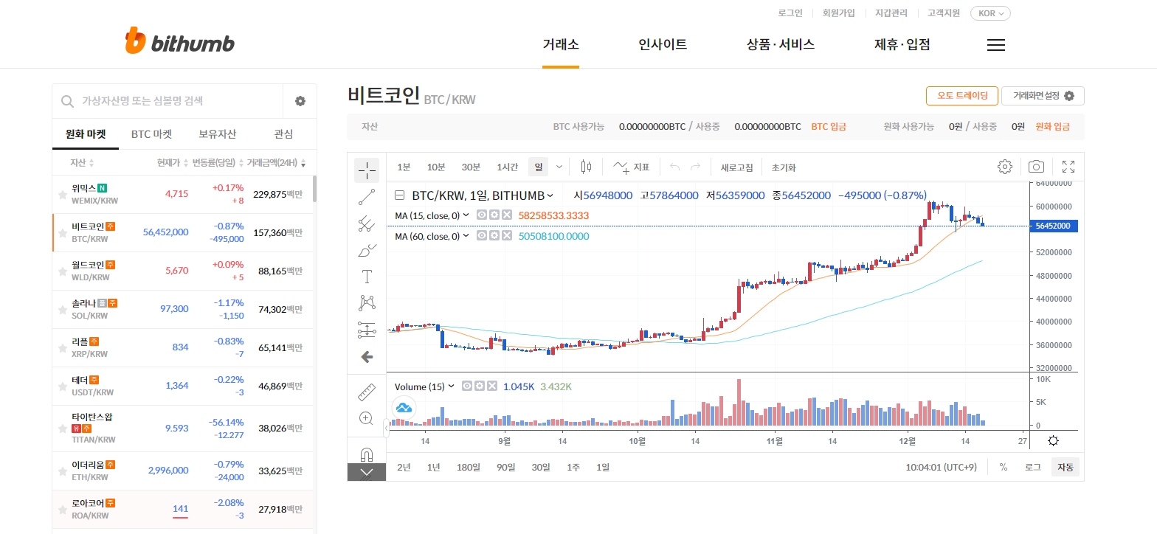
Task: Click the 원화 입금 link
Action: click(x=1052, y=127)
